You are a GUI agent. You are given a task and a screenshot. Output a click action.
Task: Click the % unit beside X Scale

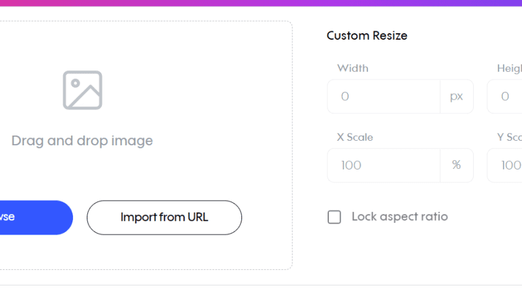point(456,166)
